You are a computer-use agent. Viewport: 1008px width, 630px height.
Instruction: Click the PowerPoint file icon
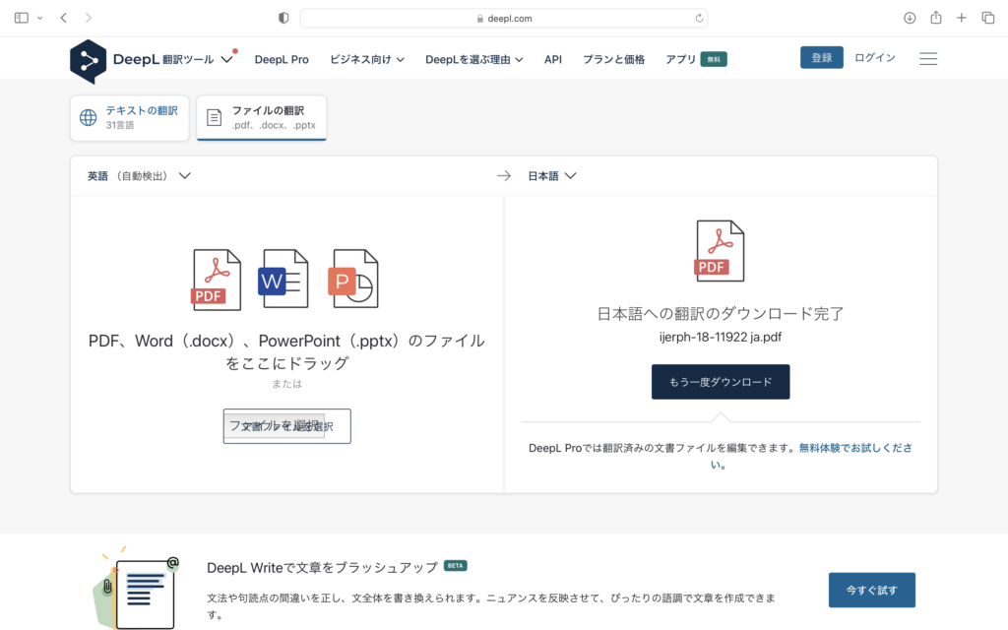tap(354, 278)
